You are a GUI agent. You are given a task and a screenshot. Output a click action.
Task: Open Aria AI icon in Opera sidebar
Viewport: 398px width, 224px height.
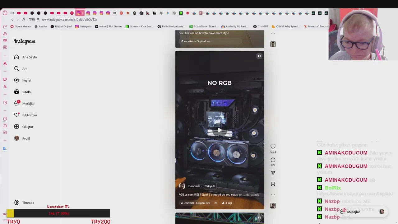click(5, 63)
